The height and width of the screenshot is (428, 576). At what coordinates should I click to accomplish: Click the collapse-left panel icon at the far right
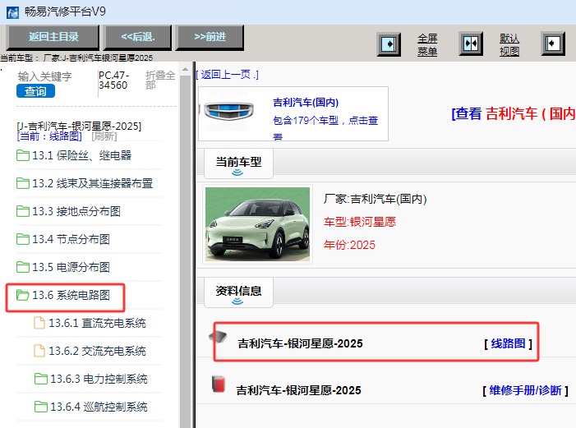click(553, 44)
